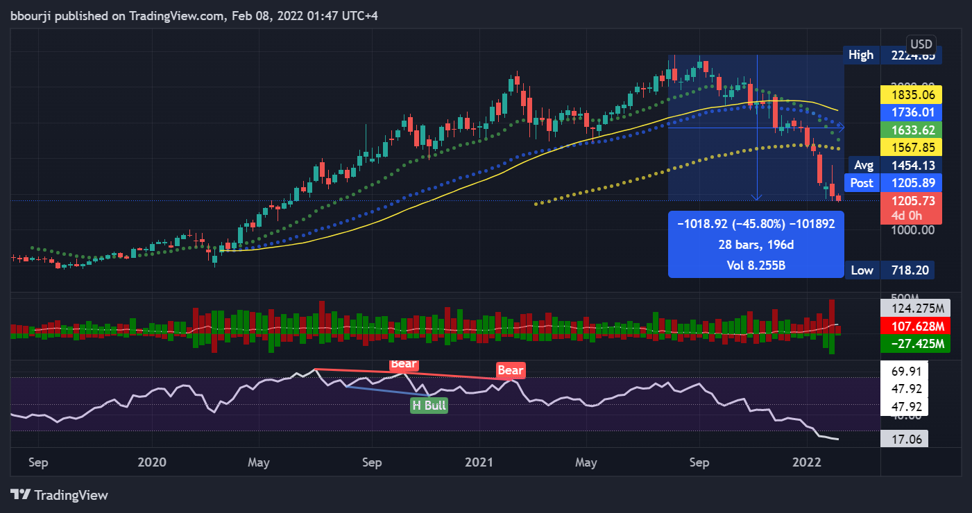The height and width of the screenshot is (513, 972).
Task: Click the blue 1736.01 price label
Action: coord(910,111)
